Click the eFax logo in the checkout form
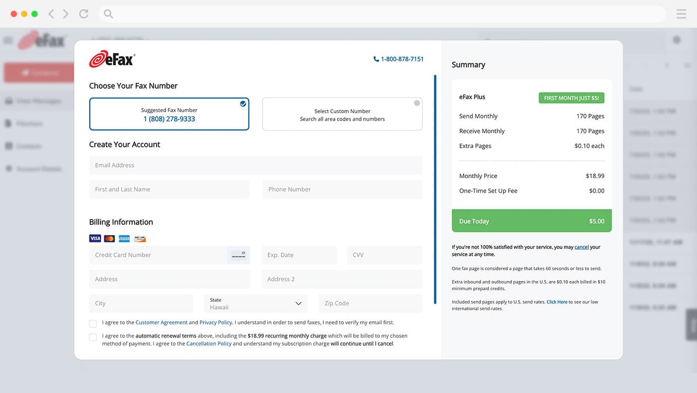 point(111,59)
